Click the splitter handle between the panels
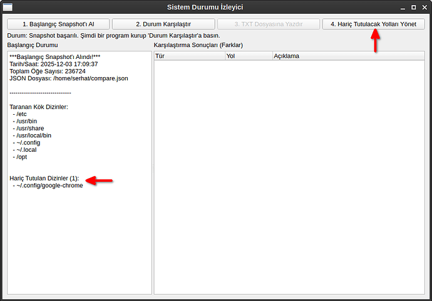The width and height of the screenshot is (432, 301). pos(153,169)
